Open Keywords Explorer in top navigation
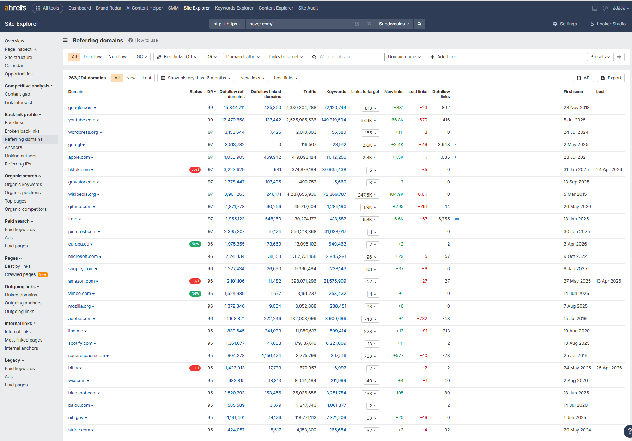This screenshot has width=632, height=441. (x=234, y=8)
